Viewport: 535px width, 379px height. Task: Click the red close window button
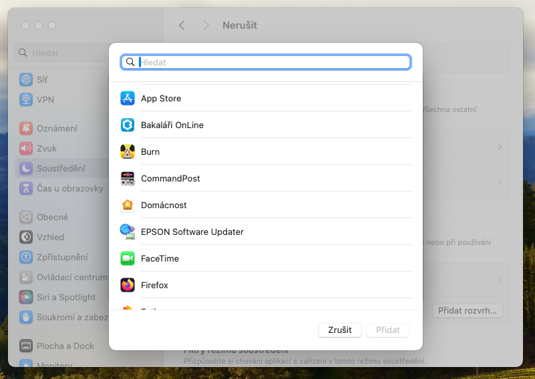(x=25, y=25)
